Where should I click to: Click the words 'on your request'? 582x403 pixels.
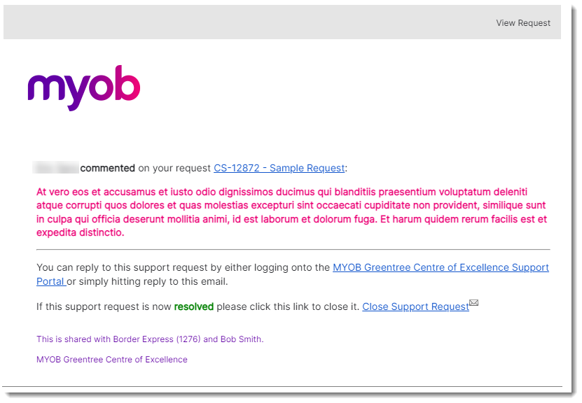(x=174, y=168)
